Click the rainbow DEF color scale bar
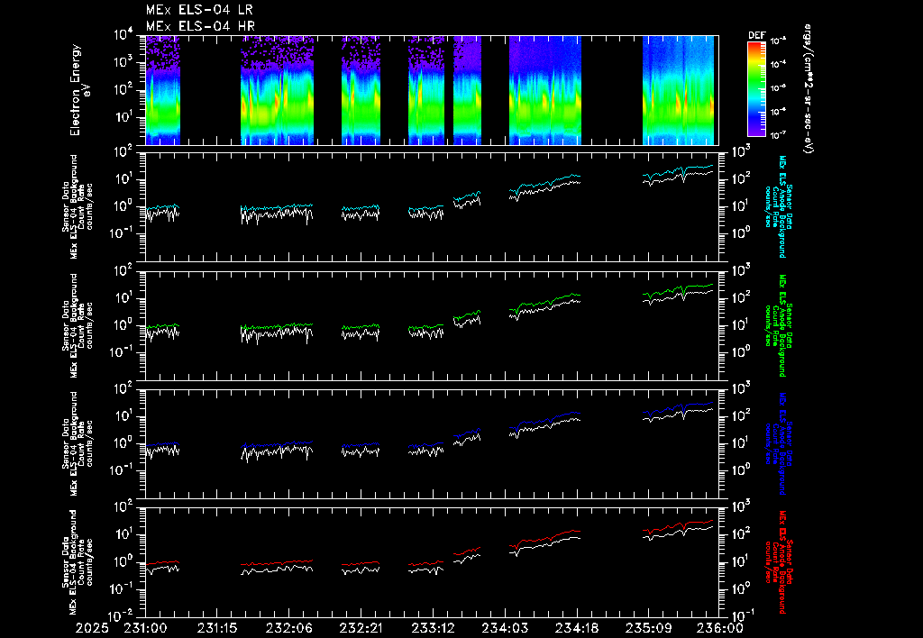Screen dimensions: 923x638 pos(756,89)
